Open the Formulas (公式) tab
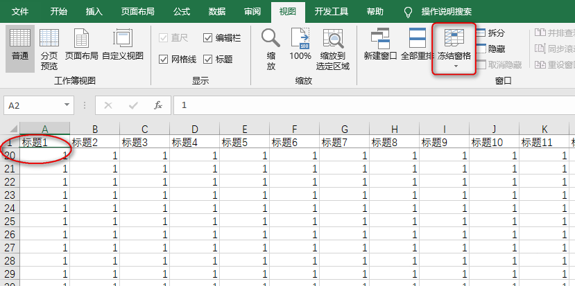The image size is (575, 286). click(x=182, y=12)
